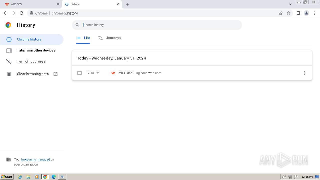Expand the tab search dropdown arrow

pos(290,4)
